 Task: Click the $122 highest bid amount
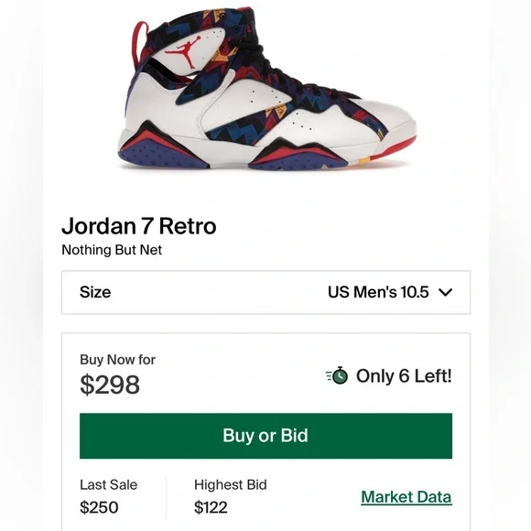click(211, 507)
